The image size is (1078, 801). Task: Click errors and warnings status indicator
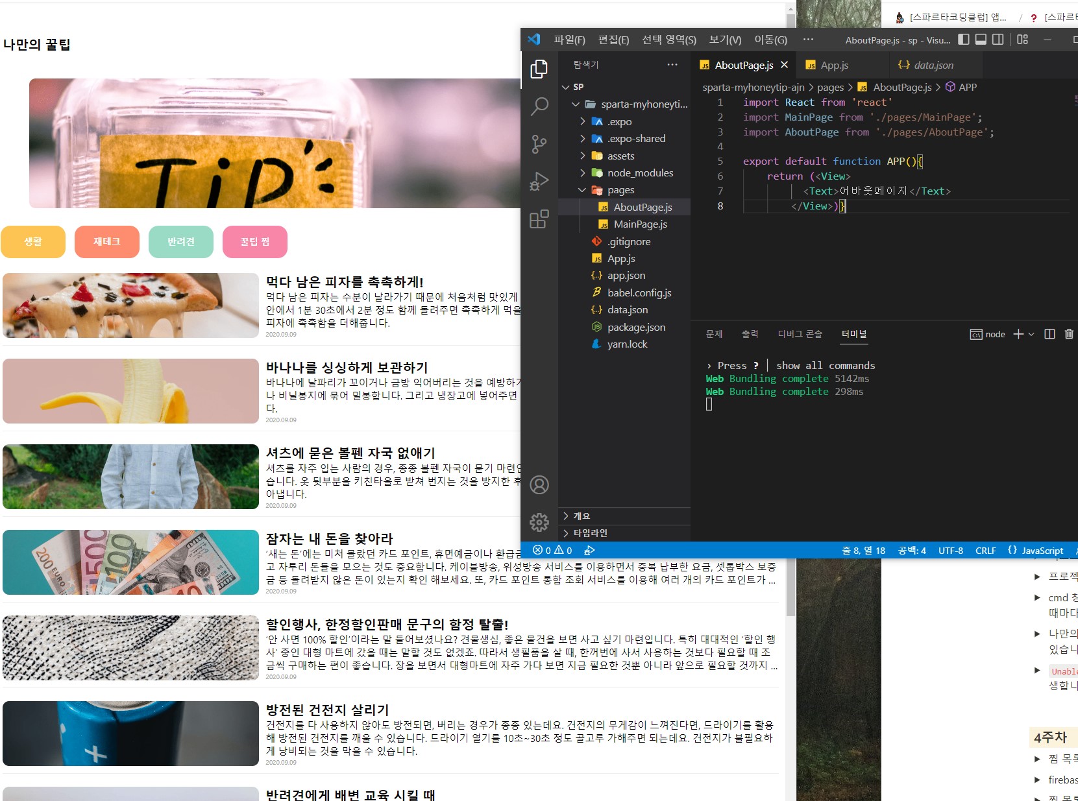pyautogui.click(x=552, y=551)
